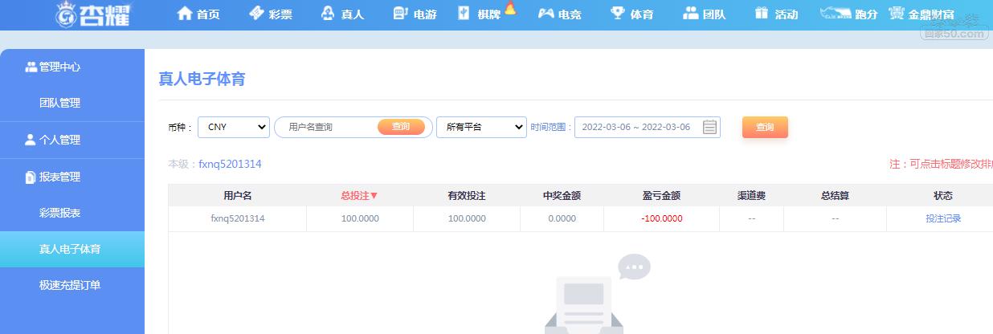Screen dimensions: 993x334
Task: Click the -100.0000 profit-loss value
Action: point(662,218)
